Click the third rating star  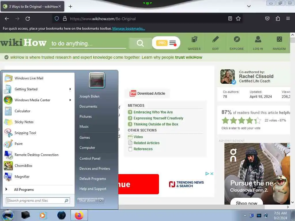click(x=242, y=121)
